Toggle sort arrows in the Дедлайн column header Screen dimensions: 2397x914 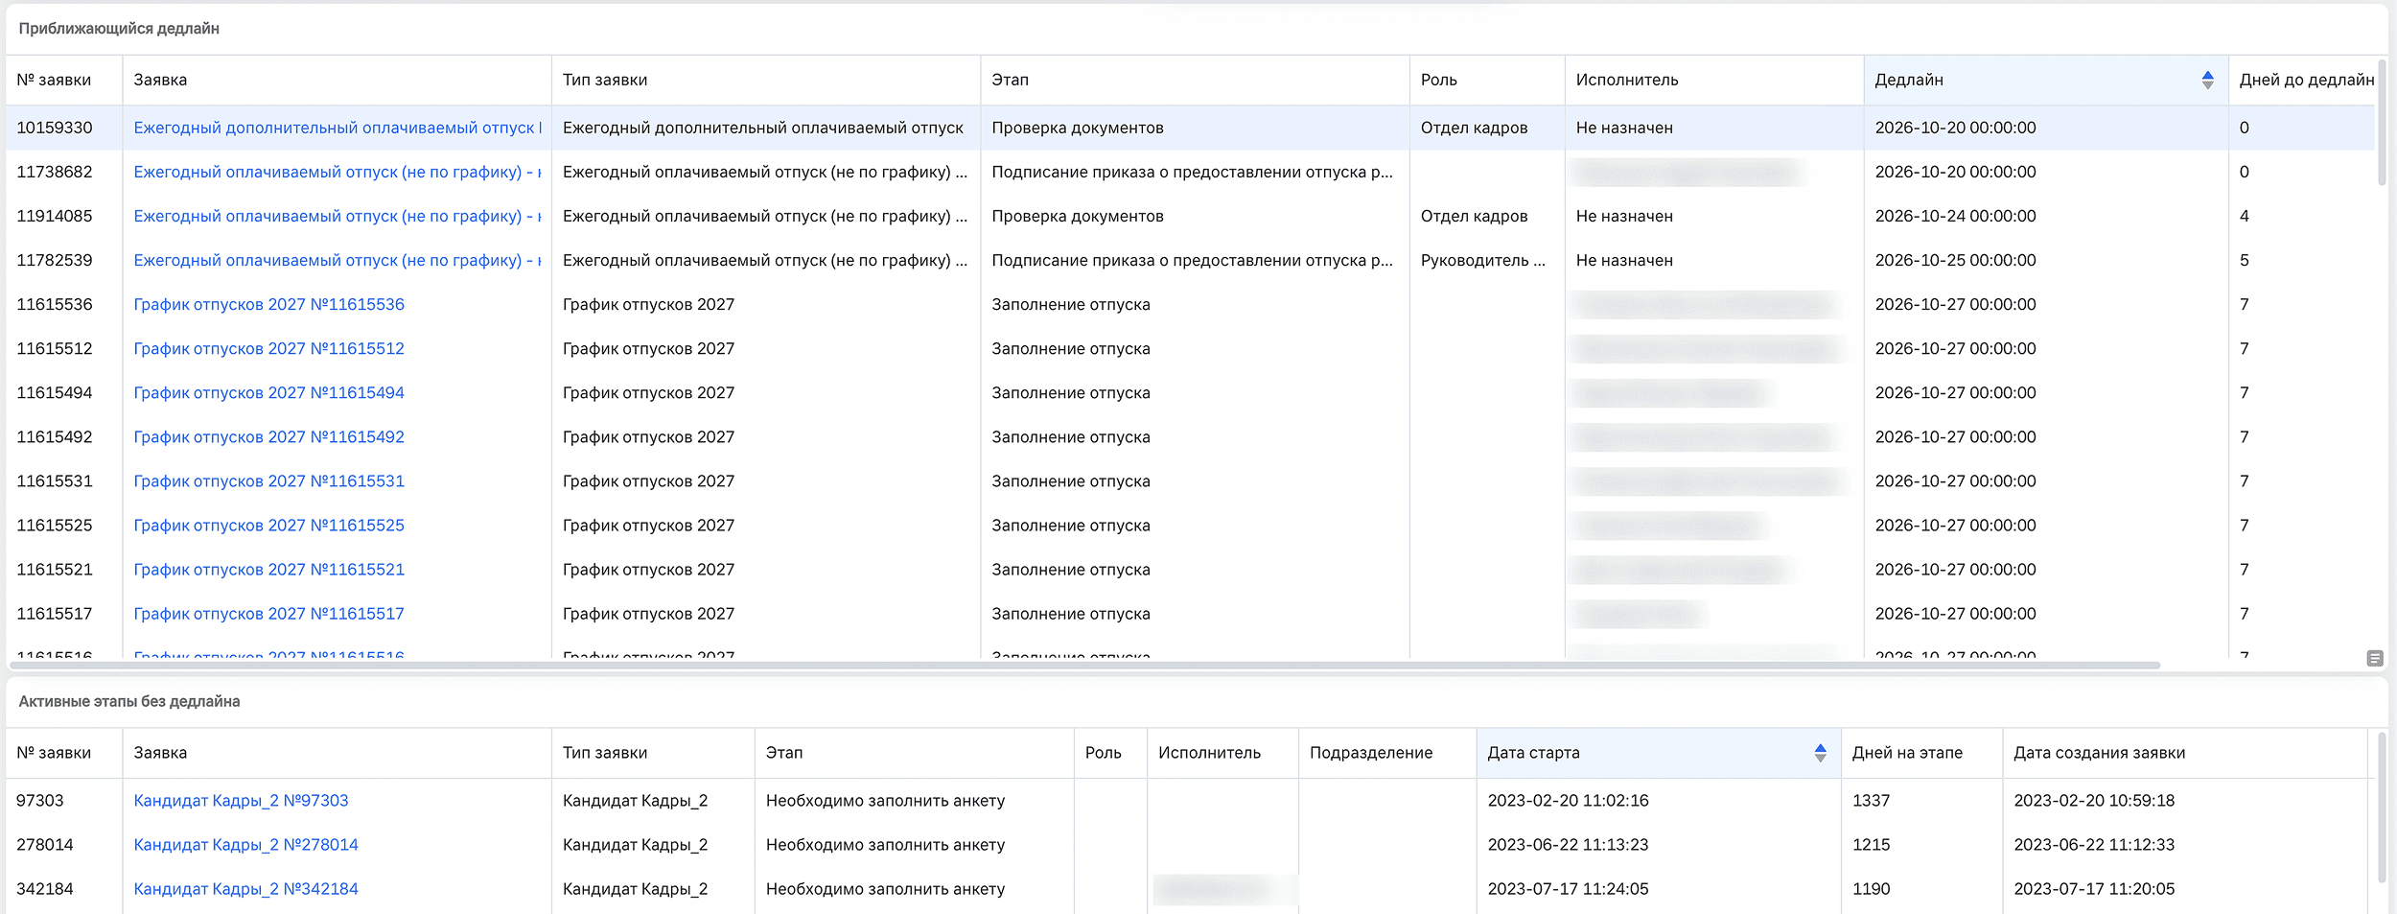pyautogui.click(x=2208, y=81)
